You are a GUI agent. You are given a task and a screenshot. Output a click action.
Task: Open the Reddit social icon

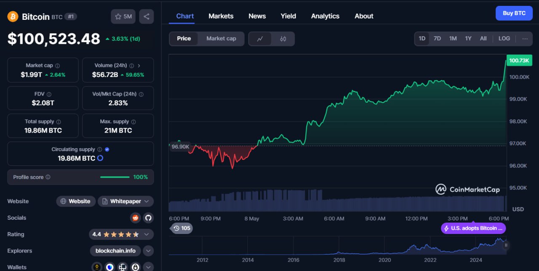click(135, 218)
